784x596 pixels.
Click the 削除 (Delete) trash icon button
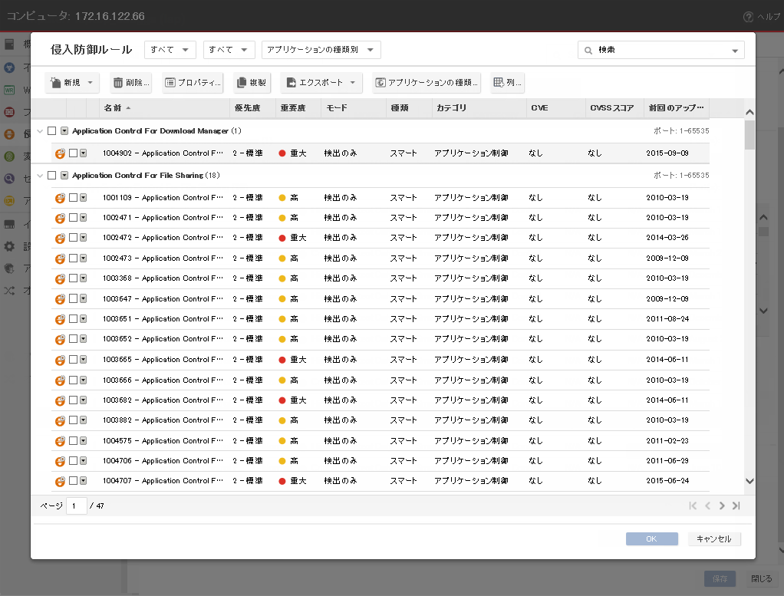tap(117, 83)
